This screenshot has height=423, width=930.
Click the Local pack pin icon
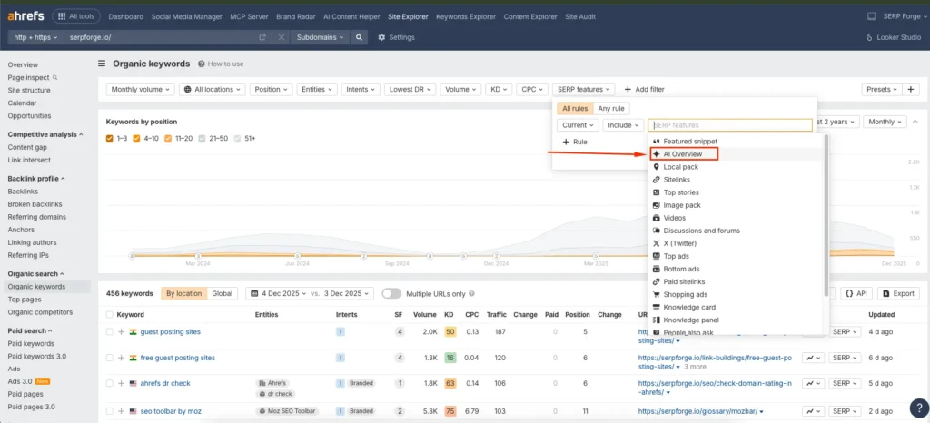tap(655, 167)
